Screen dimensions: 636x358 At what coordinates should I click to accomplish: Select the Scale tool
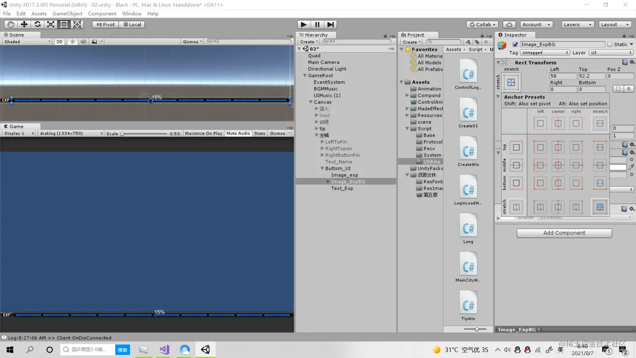[x=50, y=24]
